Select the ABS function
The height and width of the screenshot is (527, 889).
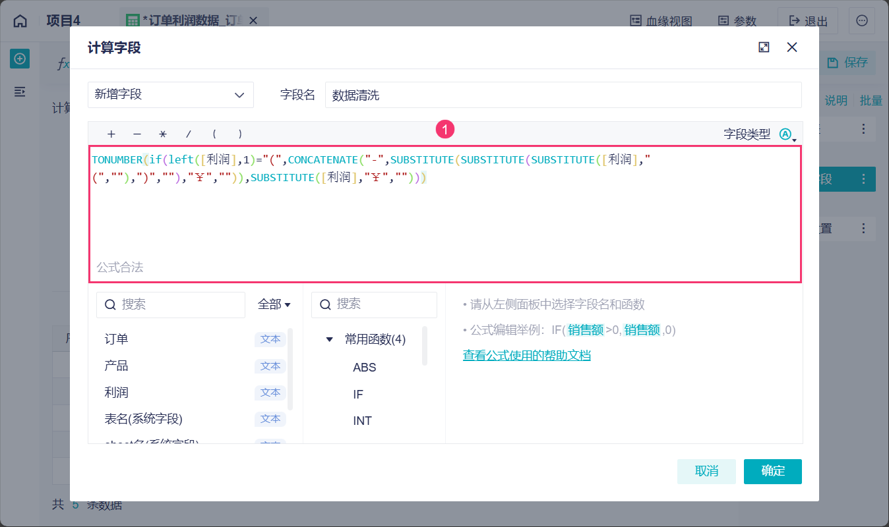365,368
